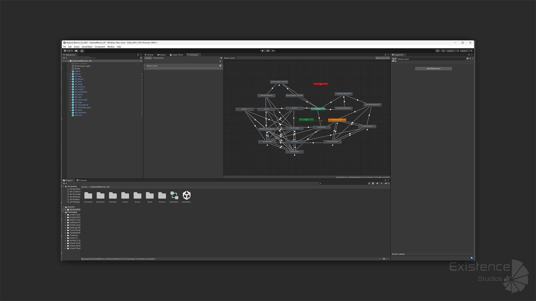The width and height of the screenshot is (536, 301).
Task: Click the Add Behaviour button
Action: tap(433, 69)
